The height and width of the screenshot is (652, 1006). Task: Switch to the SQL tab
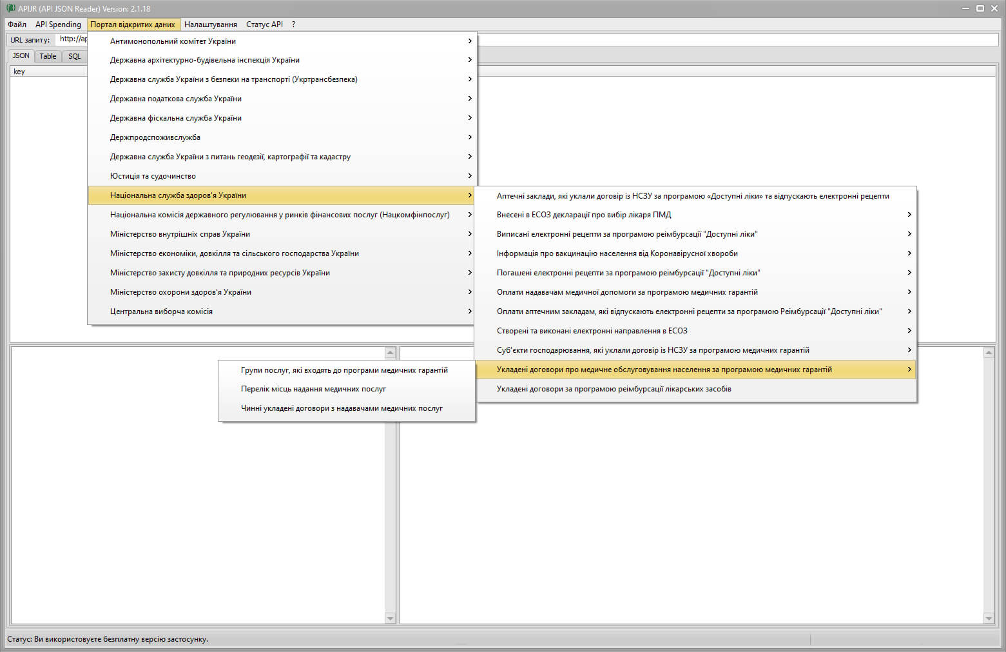75,56
